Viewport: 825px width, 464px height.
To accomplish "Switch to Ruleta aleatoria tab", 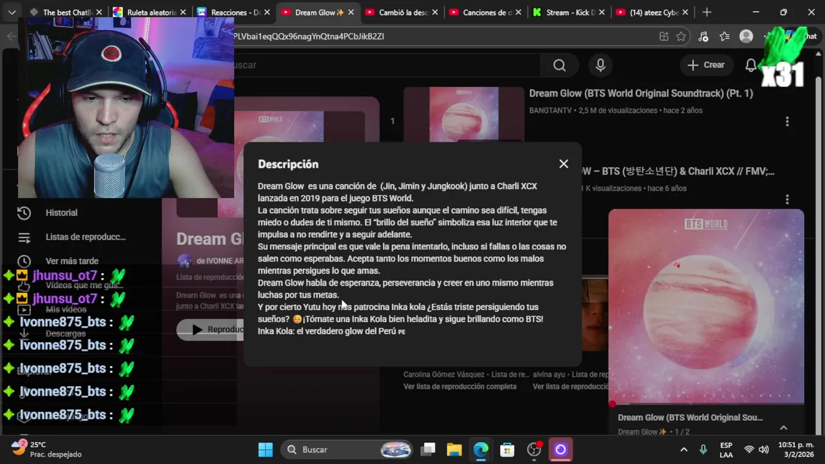I will tap(149, 12).
